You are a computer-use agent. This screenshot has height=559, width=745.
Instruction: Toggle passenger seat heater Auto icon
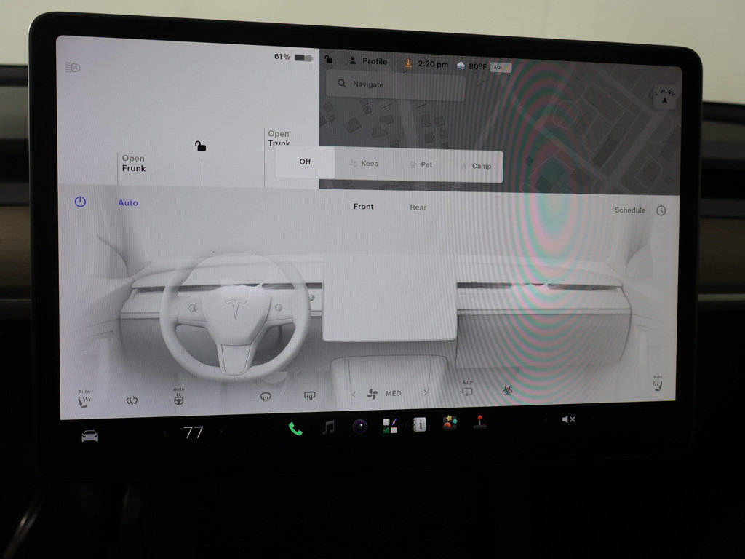click(x=658, y=383)
